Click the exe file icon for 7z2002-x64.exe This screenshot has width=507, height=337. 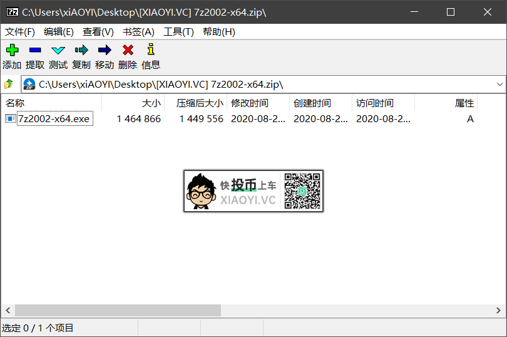11,119
